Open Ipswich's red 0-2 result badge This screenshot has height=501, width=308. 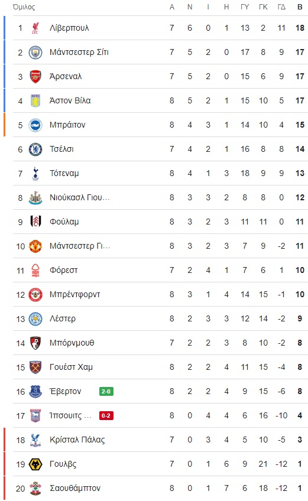(x=106, y=416)
